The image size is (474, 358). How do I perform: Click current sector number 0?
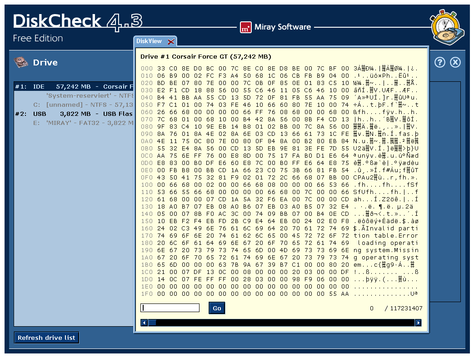point(372,308)
